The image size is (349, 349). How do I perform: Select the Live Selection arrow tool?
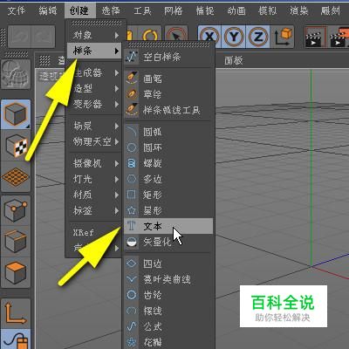pyautogui.click(x=176, y=37)
